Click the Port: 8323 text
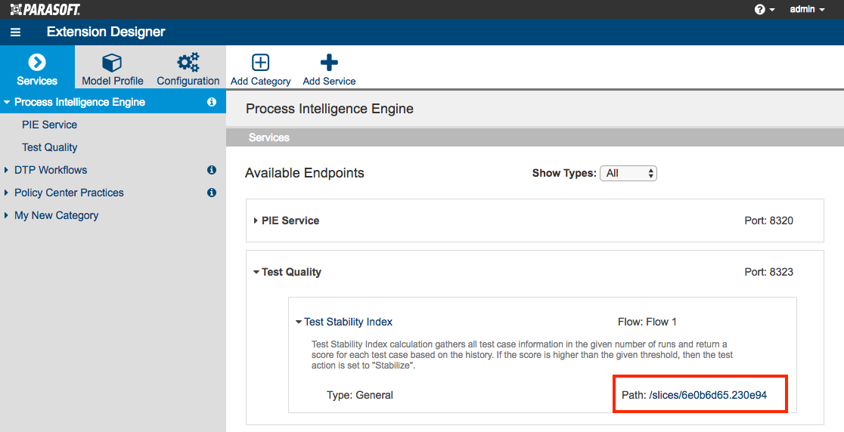The width and height of the screenshot is (844, 432). (x=768, y=272)
